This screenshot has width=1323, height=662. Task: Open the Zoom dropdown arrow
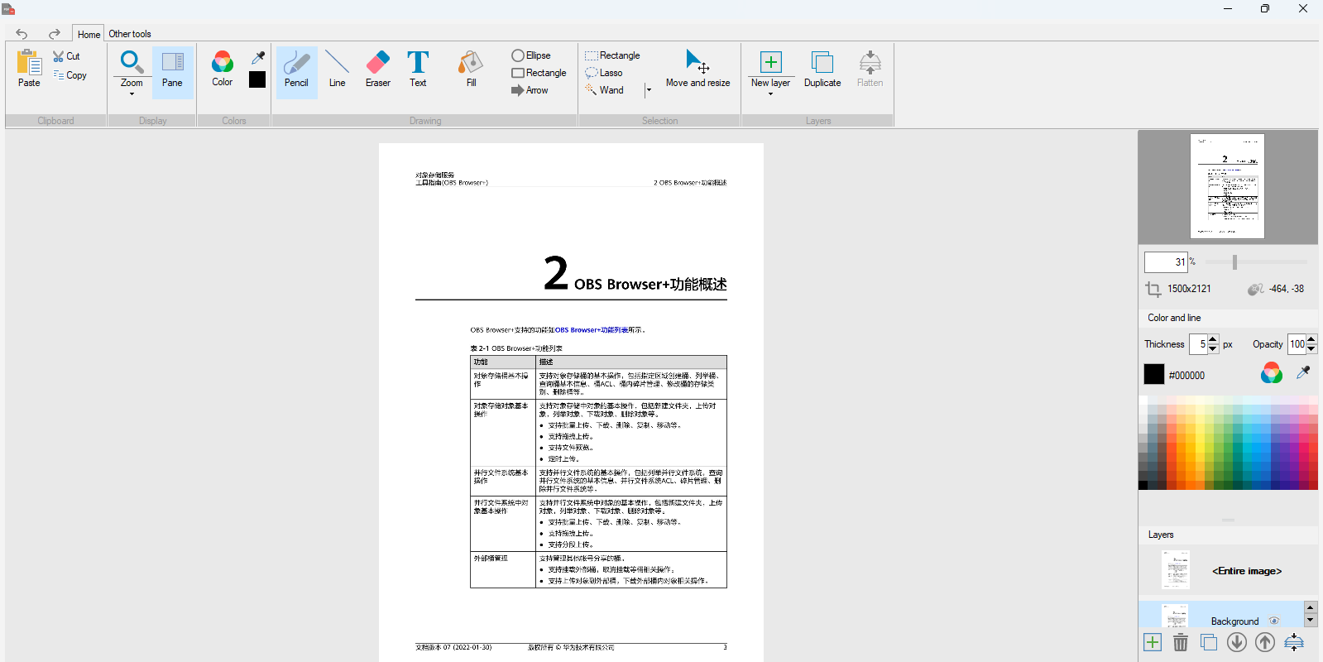132,94
